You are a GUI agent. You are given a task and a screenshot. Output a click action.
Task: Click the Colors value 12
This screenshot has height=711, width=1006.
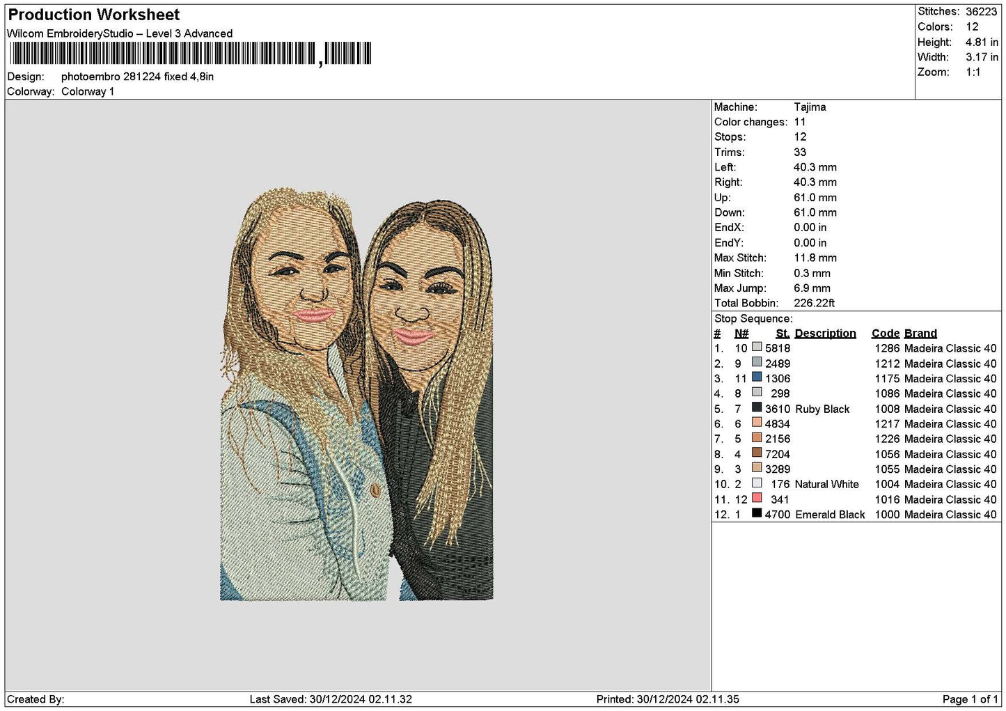click(972, 26)
